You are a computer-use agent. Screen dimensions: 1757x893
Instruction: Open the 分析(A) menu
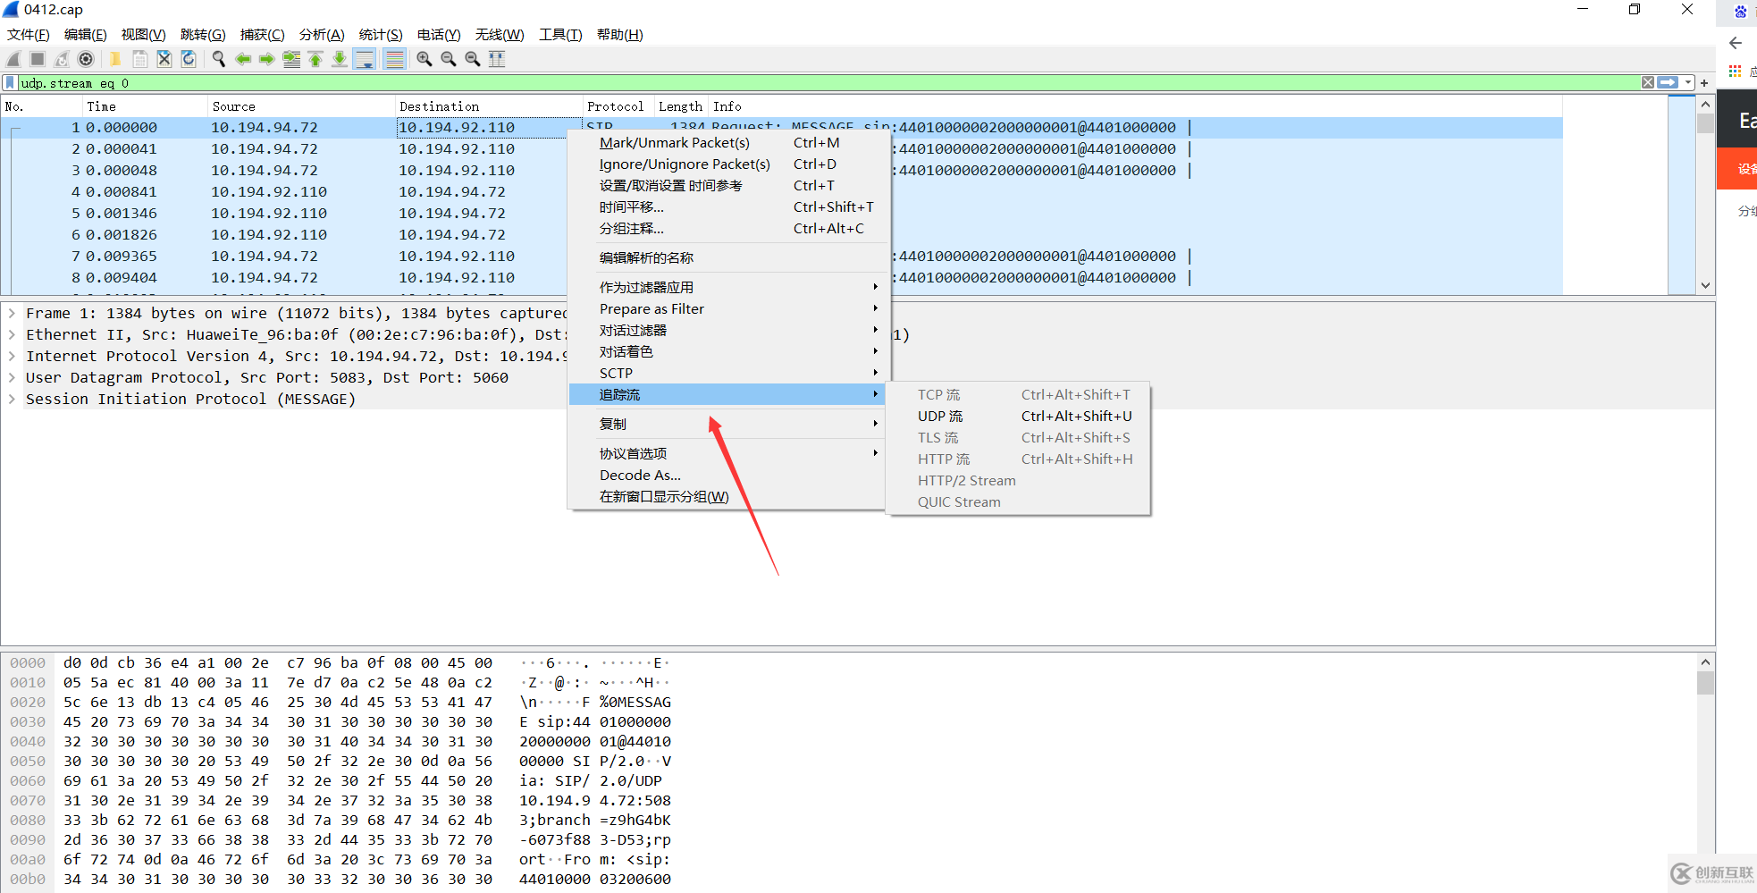pyautogui.click(x=322, y=35)
